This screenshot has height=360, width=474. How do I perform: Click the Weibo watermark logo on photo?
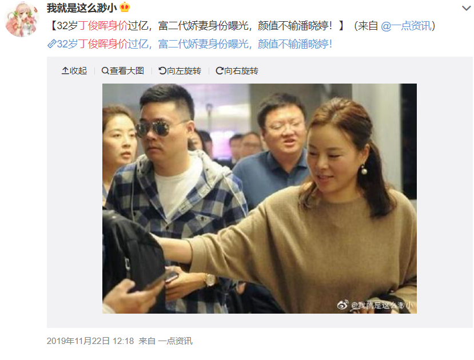pos(342,305)
